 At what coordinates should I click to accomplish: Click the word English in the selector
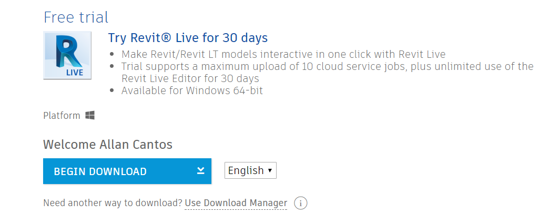[246, 170]
